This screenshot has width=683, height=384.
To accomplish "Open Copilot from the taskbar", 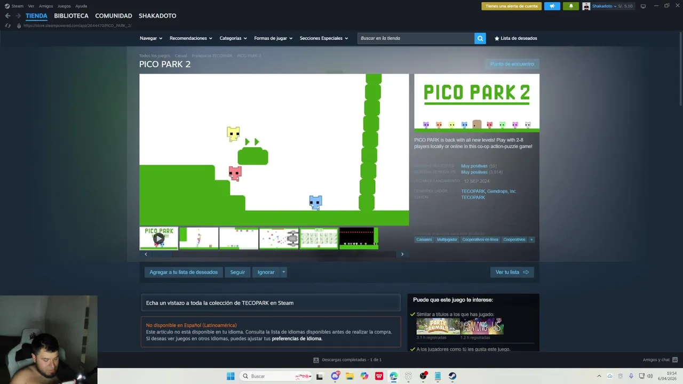I will (364, 376).
